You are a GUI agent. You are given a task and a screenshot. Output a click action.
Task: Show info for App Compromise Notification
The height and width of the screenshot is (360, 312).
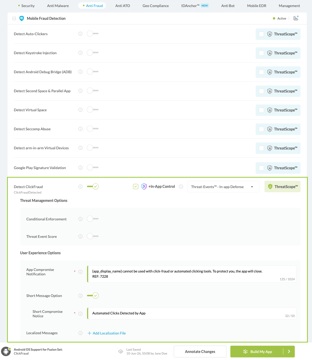click(x=80, y=272)
